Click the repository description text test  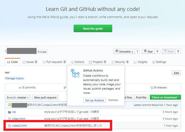7,73
